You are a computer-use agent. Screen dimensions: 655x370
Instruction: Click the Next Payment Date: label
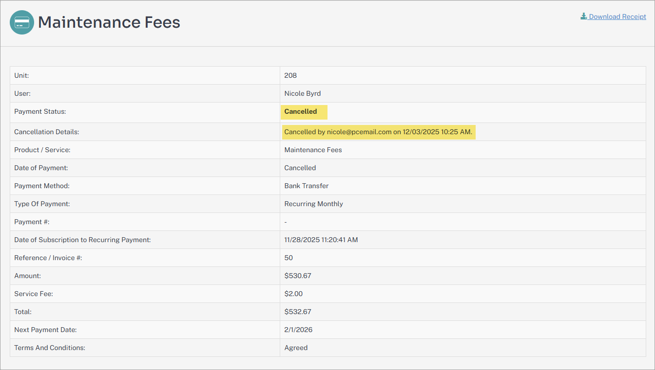(45, 330)
